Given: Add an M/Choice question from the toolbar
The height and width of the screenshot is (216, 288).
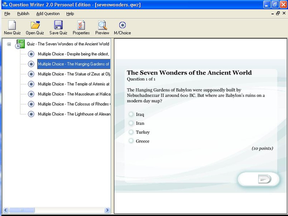Looking at the screenshot, I should 122,25.
